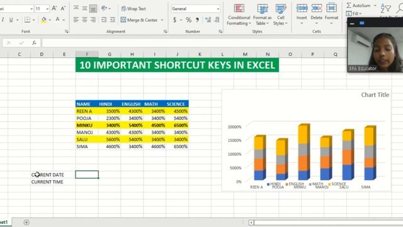Toggle underline formatting
The width and height of the screenshot is (403, 227).
coord(11,20)
